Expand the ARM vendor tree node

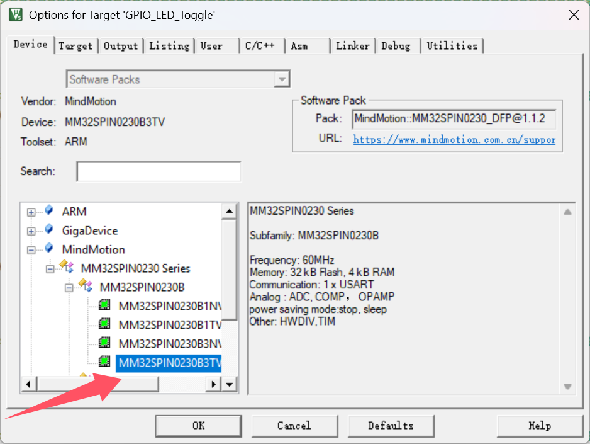[31, 212]
